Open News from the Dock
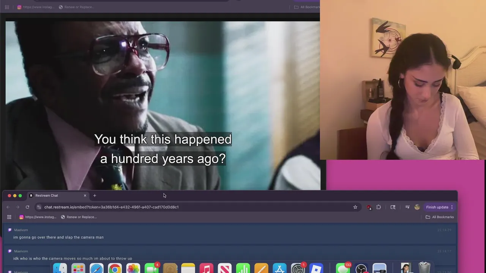This screenshot has height=273, width=486. (x=224, y=268)
